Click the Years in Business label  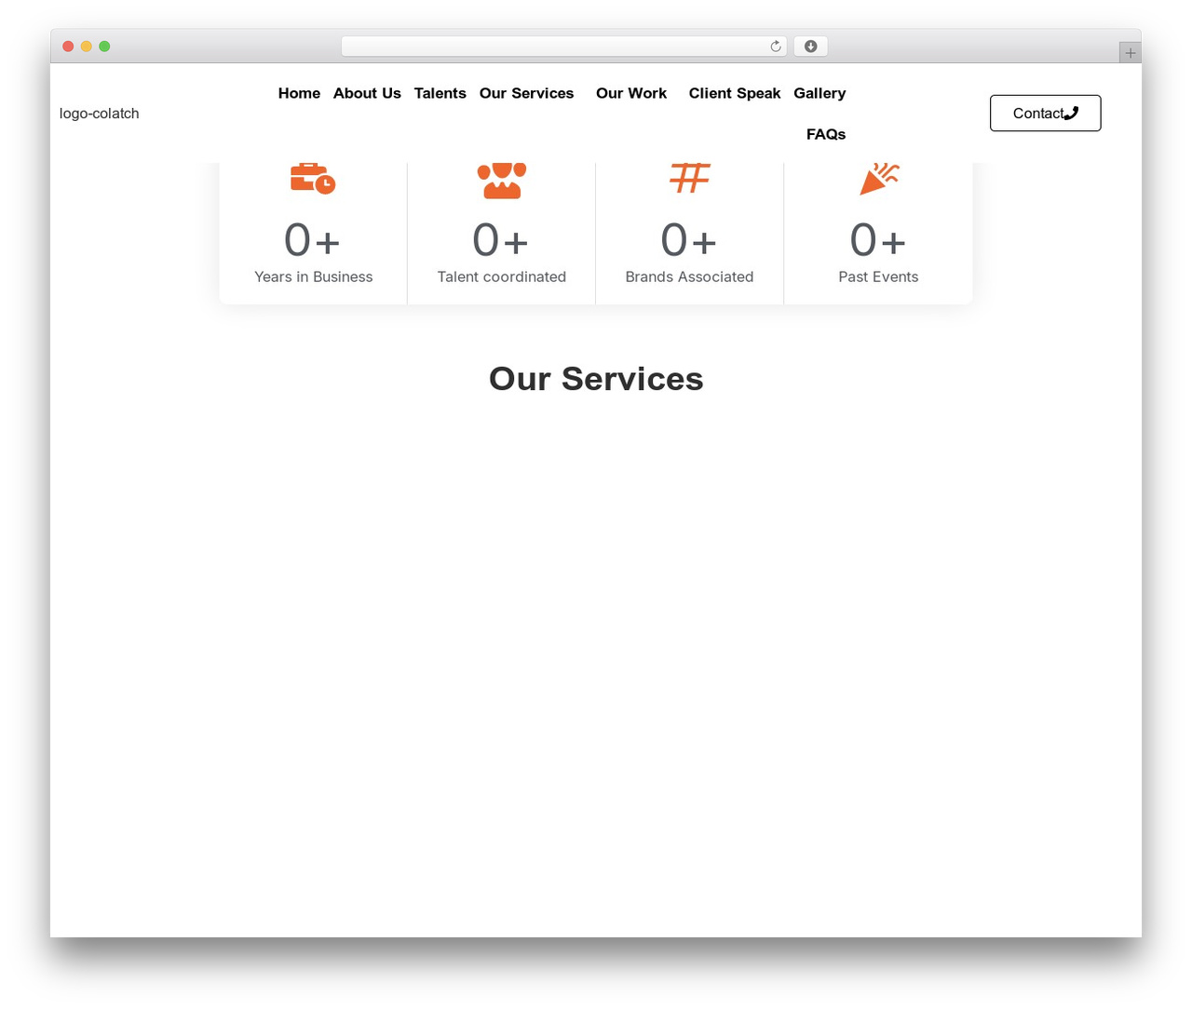[x=314, y=276]
